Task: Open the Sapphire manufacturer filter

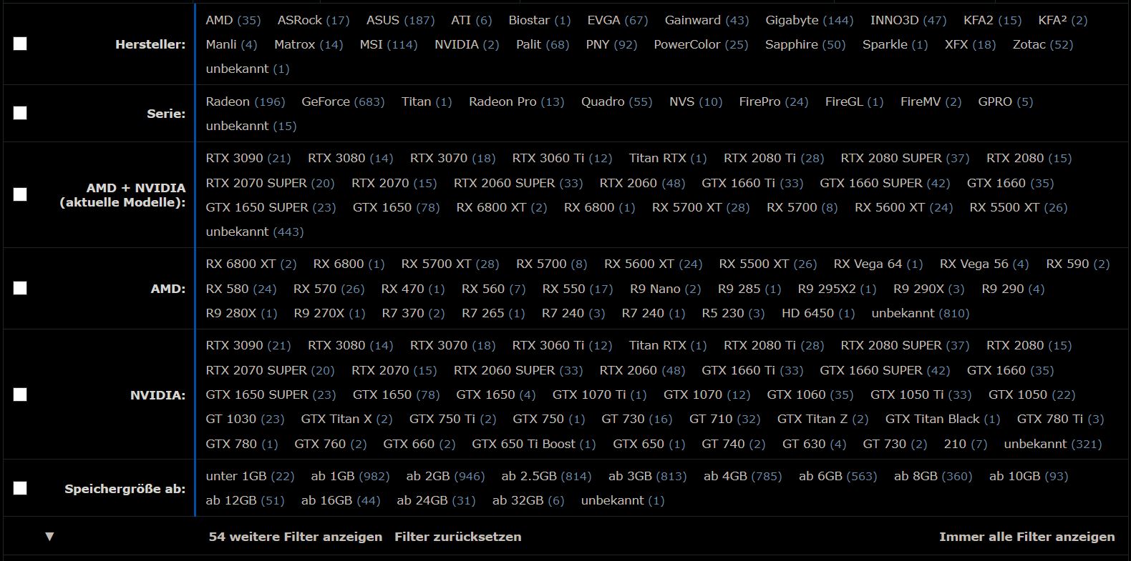Action: pos(805,44)
